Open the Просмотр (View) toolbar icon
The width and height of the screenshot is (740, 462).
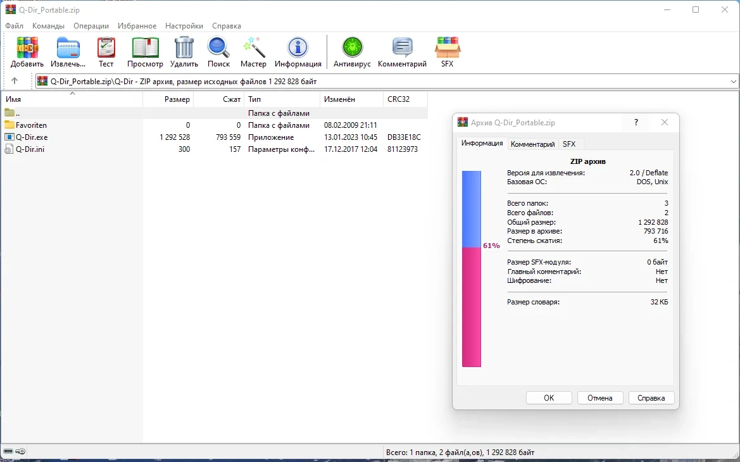(146, 47)
